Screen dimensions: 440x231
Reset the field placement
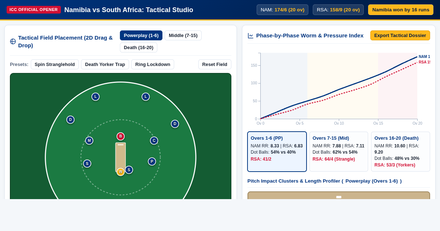(x=215, y=65)
